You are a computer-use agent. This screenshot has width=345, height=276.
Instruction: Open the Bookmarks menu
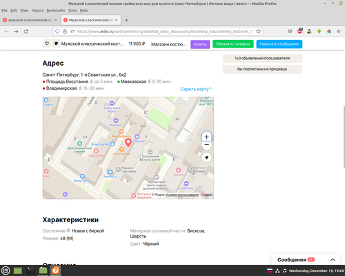coord(56,10)
